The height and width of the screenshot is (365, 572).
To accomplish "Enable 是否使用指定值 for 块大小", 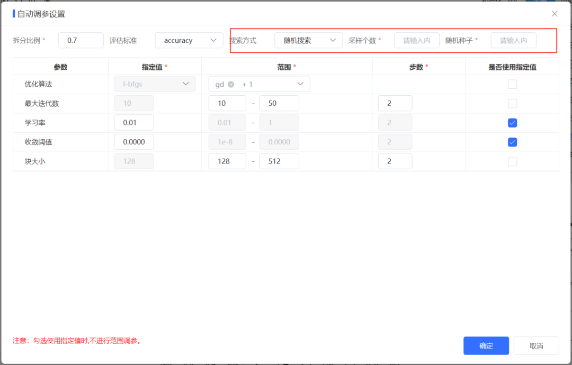I will (x=512, y=161).
